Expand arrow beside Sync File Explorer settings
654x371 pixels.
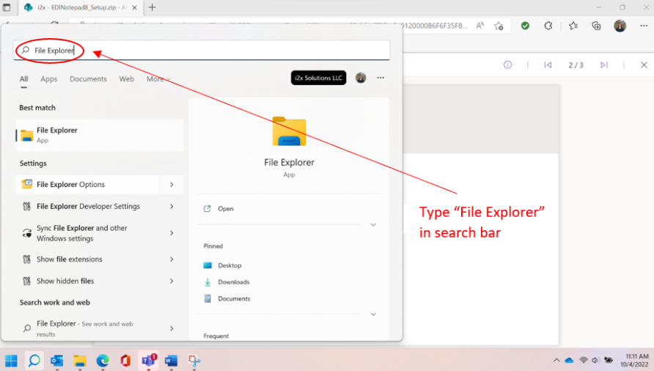pyautogui.click(x=172, y=233)
